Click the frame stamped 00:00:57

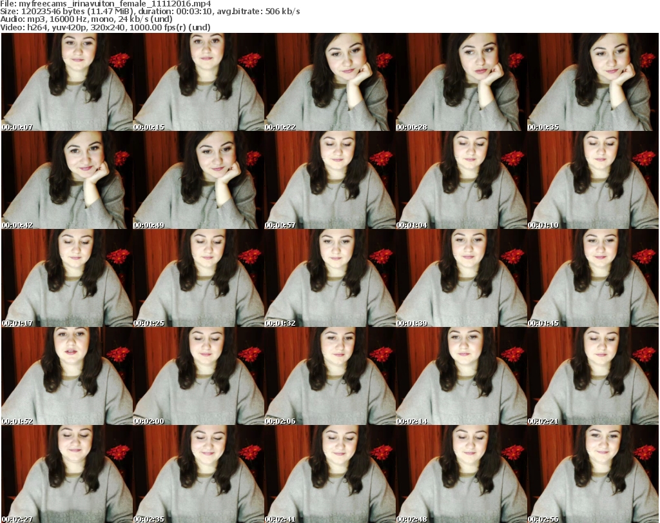(330, 180)
